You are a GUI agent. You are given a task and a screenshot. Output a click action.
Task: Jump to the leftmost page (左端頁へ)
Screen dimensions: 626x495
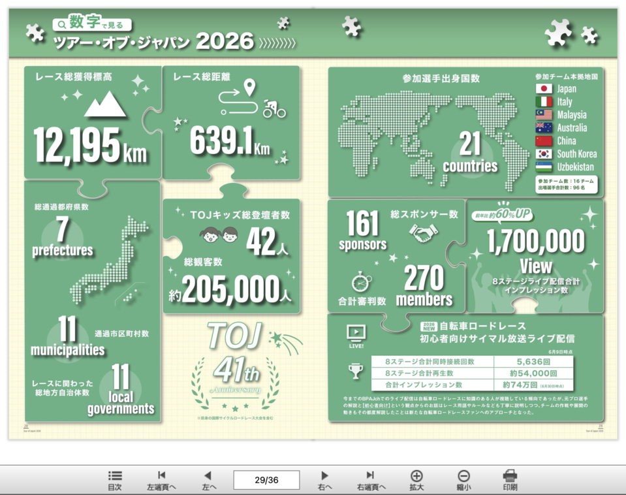coord(161,480)
